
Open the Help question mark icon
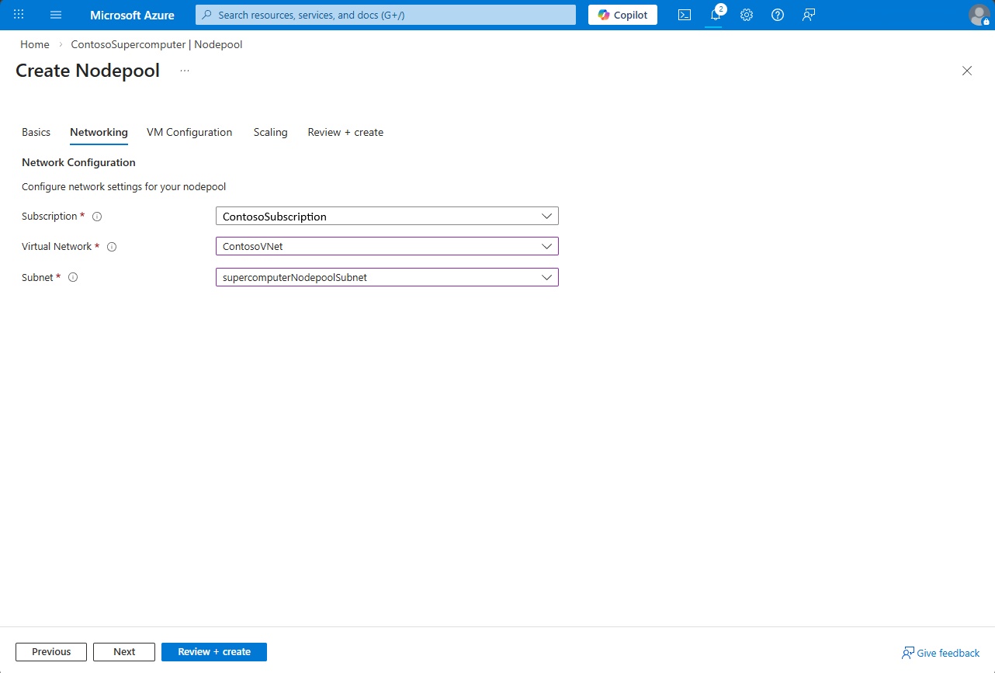(778, 15)
